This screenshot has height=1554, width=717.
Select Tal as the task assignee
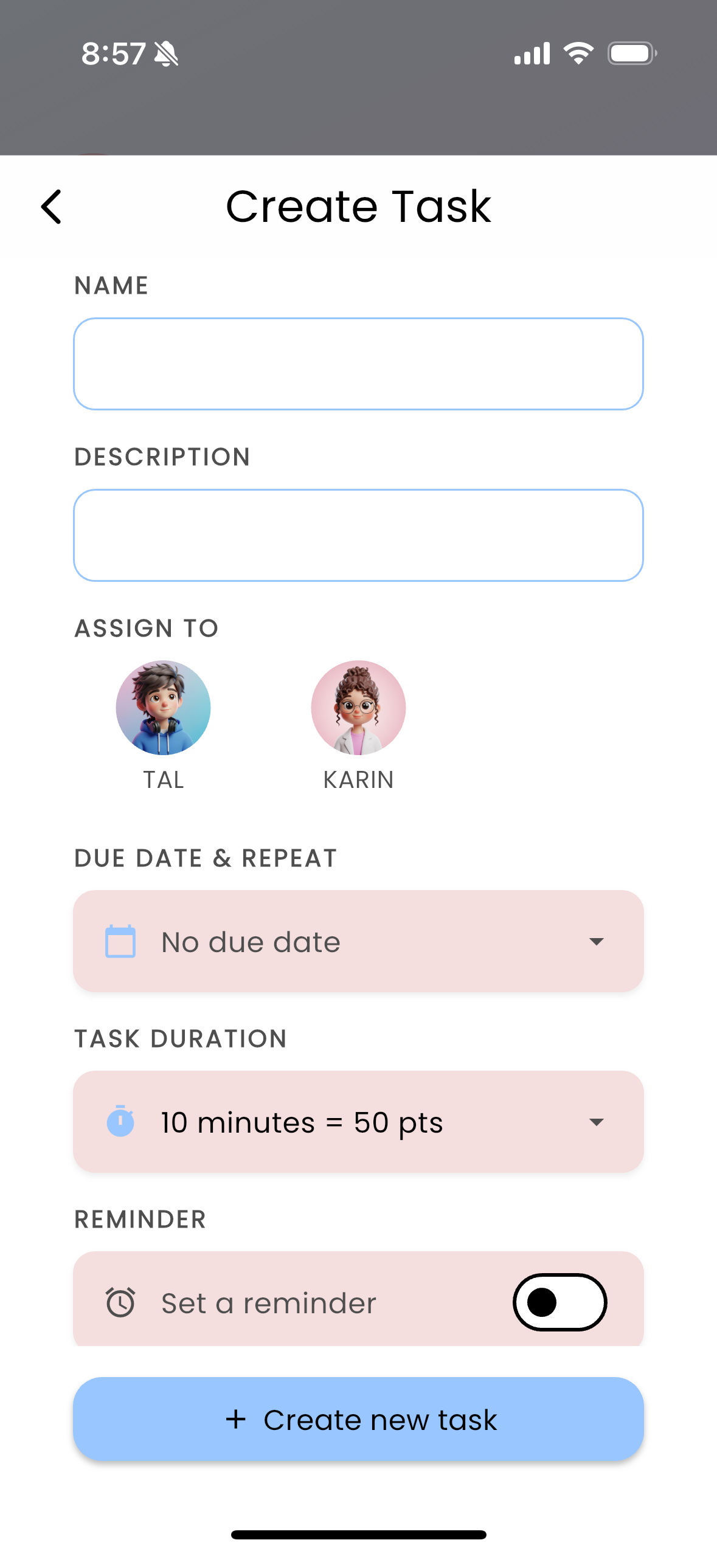(x=164, y=707)
